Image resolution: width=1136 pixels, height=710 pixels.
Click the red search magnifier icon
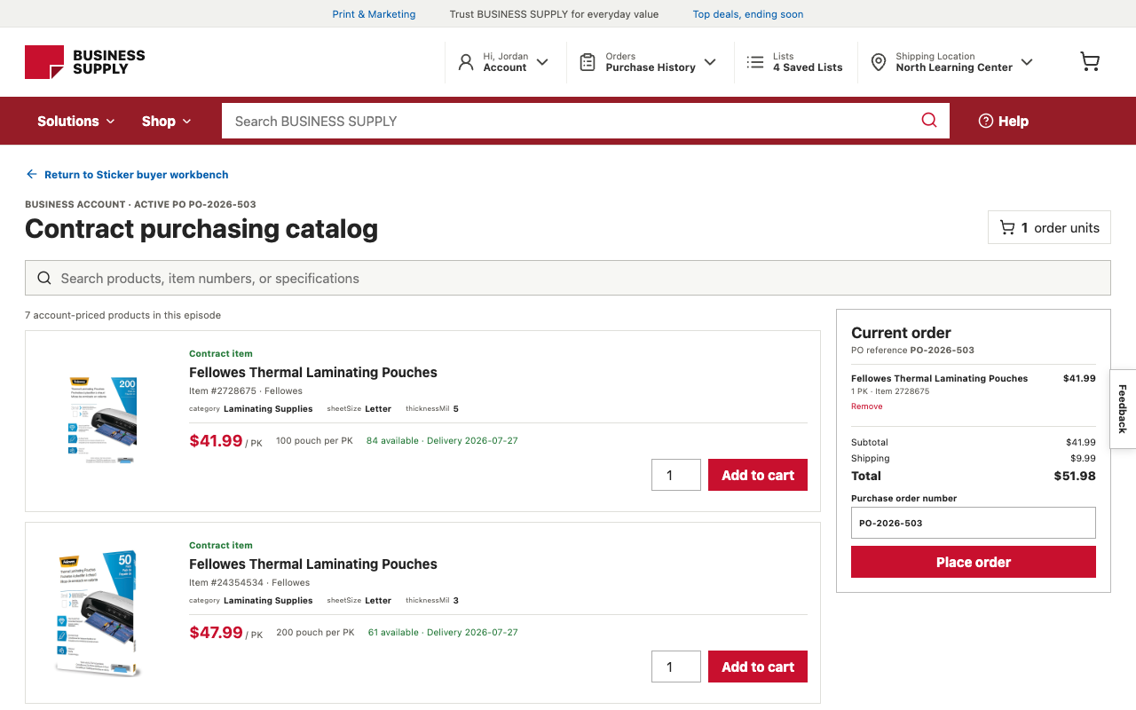click(929, 121)
